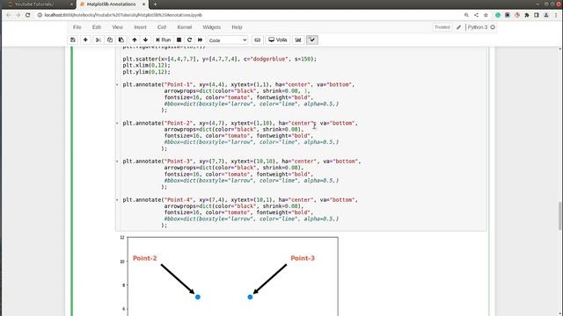Open the Edit menu
Screen dimensions: 563x316
[x=97, y=27]
